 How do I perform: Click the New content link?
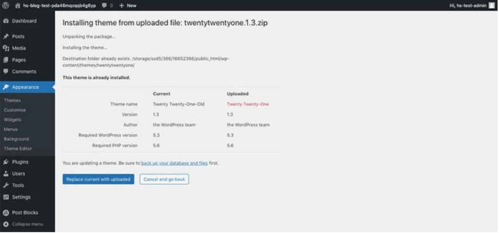132,5
